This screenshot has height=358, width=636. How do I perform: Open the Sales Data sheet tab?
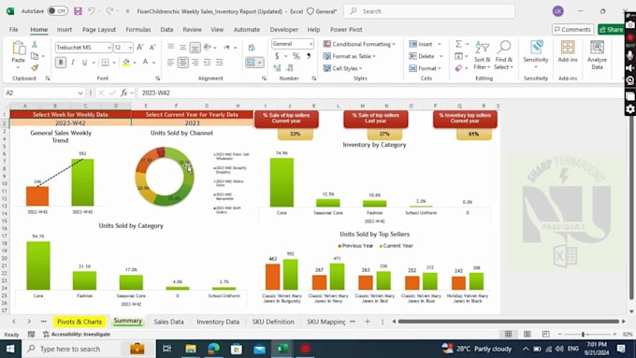[168, 322]
